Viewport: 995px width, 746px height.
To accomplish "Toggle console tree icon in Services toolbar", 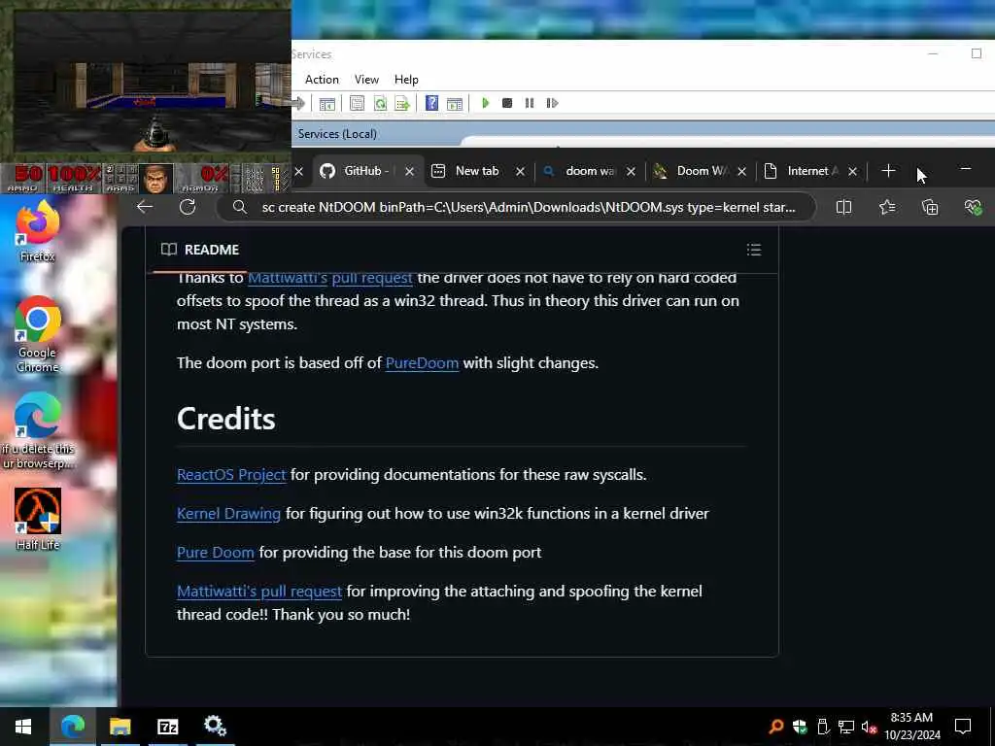I will 326,104.
